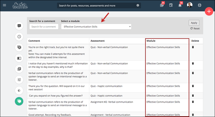
Task: Open the user profile avatar
Action: pos(190,5)
